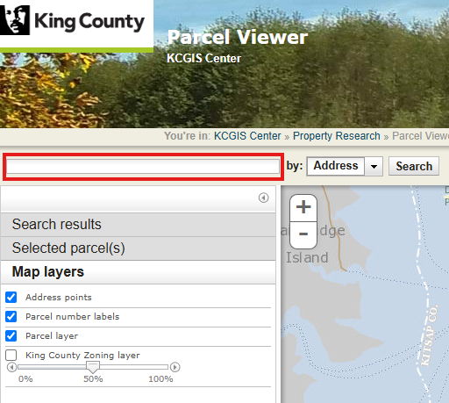Uncheck the Parcel number labels layer

tap(11, 316)
